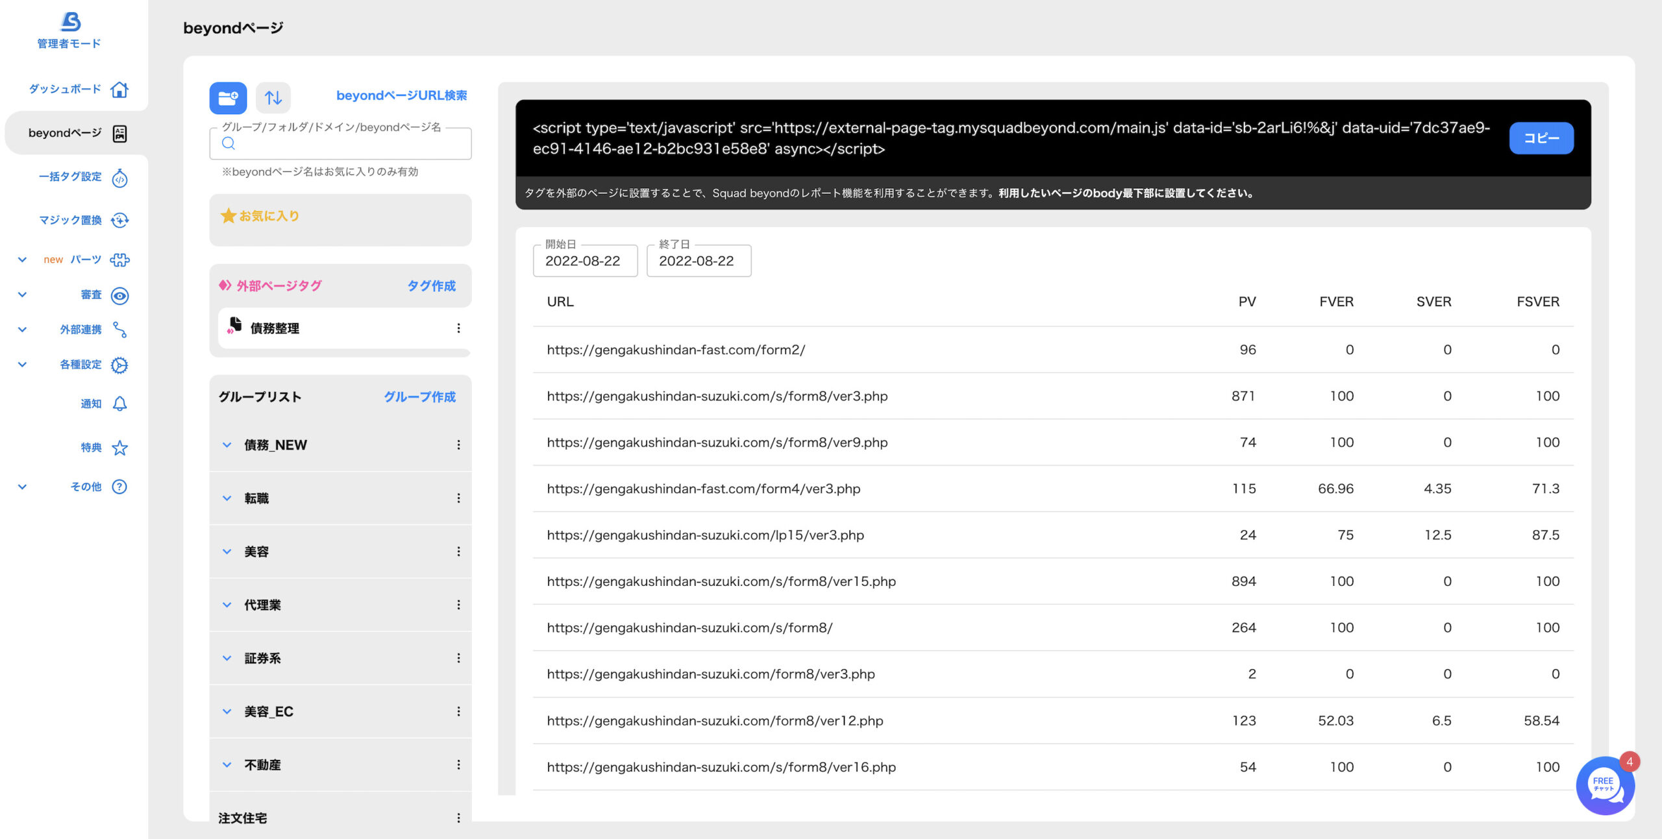1662x839 pixels.
Task: Open the 代理業 group options menu
Action: pyautogui.click(x=458, y=605)
